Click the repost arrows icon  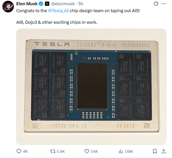click(53, 151)
